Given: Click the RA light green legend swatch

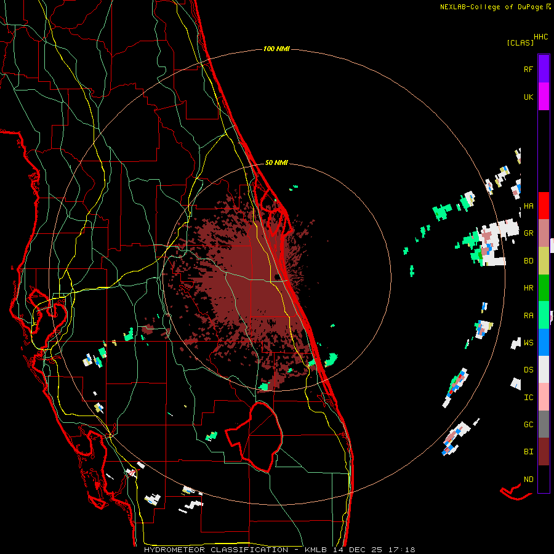Looking at the screenshot, I should point(544,315).
